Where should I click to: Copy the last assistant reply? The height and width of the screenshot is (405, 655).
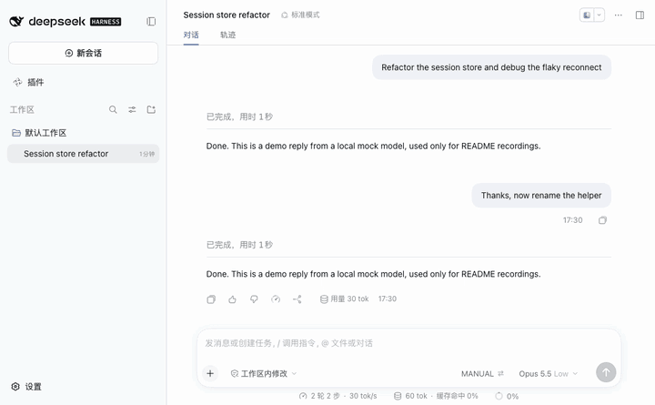pos(211,299)
